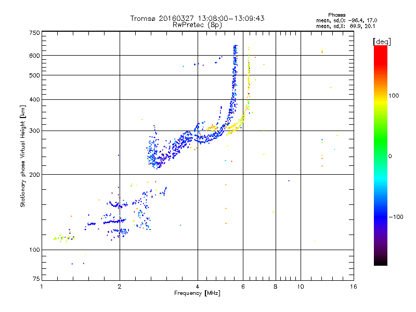The image size is (416, 312).
Task: Click the y-axis label "600"
Action: [35, 56]
